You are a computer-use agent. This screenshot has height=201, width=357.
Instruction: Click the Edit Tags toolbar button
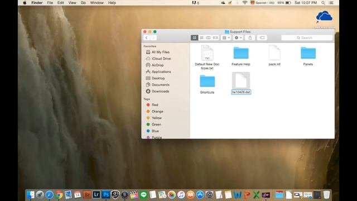point(262,37)
